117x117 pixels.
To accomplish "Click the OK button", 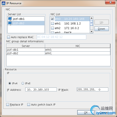I will click(x=86, y=112).
